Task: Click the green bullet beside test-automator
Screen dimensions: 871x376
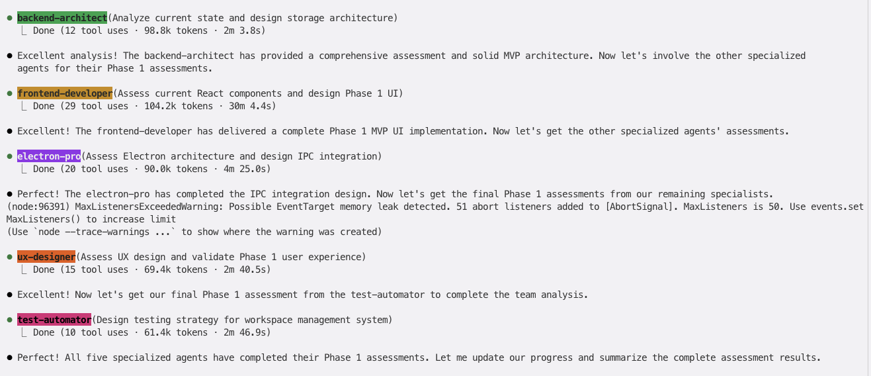Action: coord(9,320)
